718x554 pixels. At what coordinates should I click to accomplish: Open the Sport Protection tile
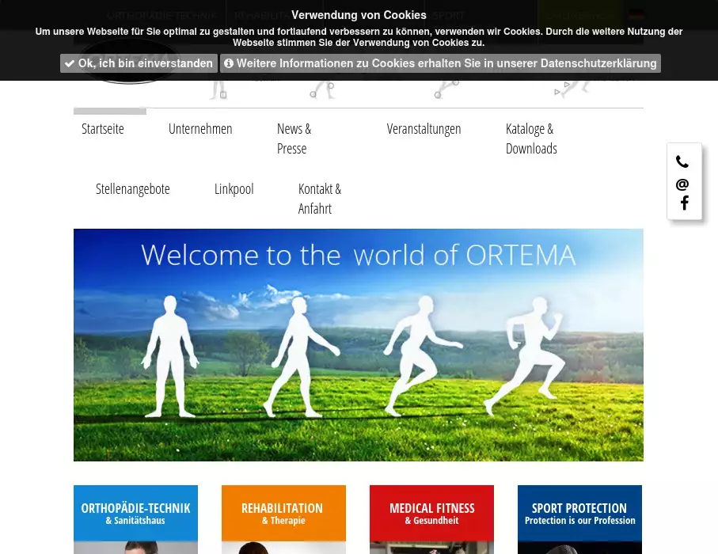[579, 514]
